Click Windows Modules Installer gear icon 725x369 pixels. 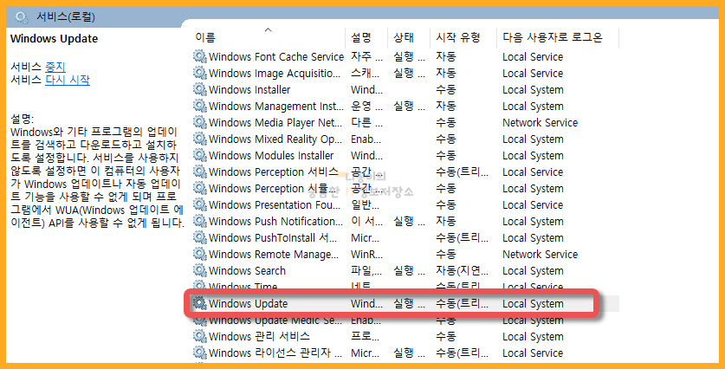pyautogui.click(x=200, y=155)
